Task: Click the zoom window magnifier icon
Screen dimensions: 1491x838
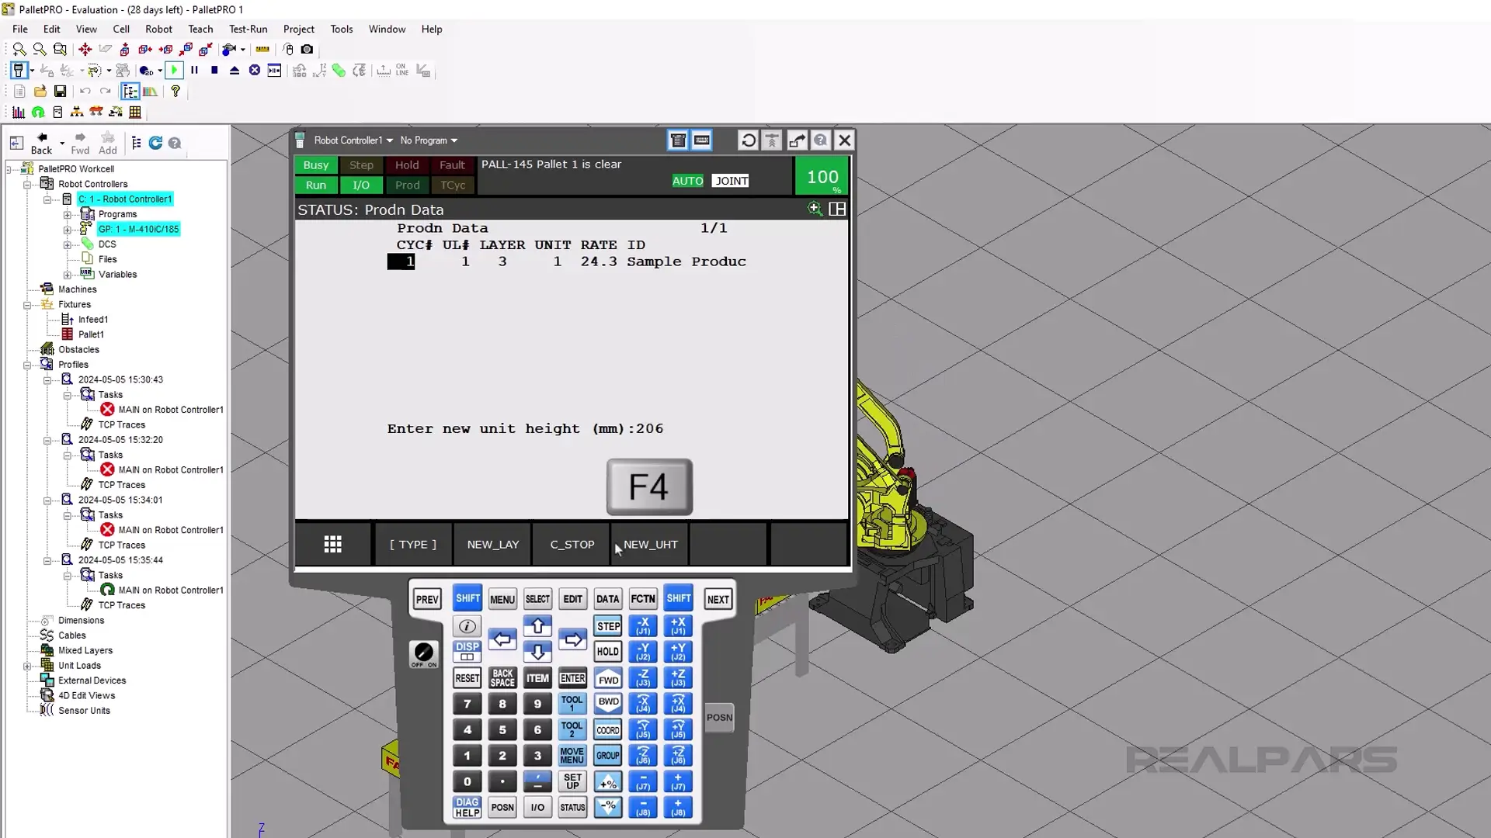Action: click(x=60, y=49)
